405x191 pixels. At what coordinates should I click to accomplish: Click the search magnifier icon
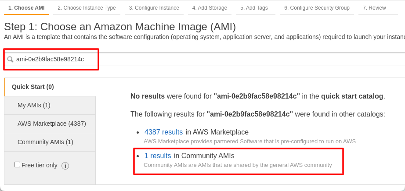click(11, 60)
